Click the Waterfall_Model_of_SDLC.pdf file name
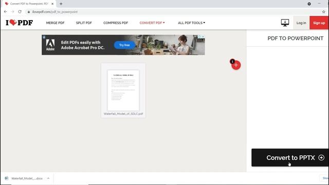Viewport: 329px width, 185px height. [x=123, y=114]
